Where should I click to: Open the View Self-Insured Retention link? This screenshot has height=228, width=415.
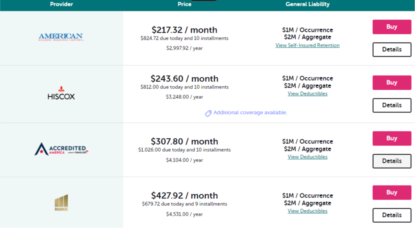(307, 45)
